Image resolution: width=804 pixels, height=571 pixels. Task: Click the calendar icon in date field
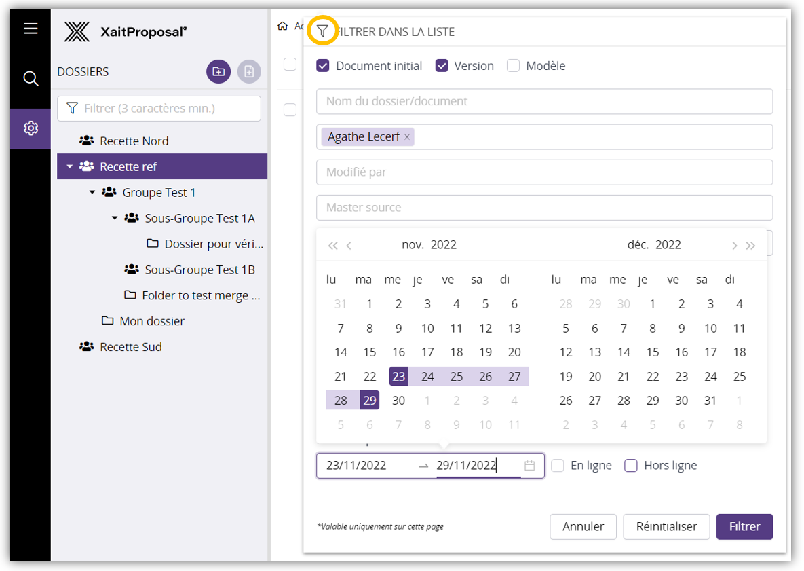tap(530, 466)
